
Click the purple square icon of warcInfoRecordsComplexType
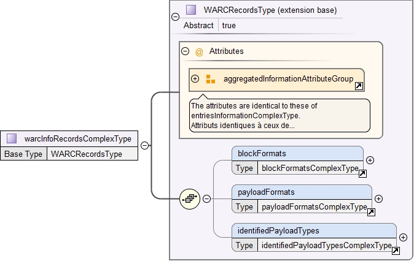click(12, 138)
